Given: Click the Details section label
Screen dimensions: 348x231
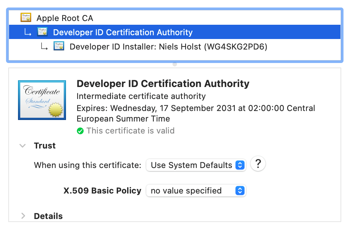Looking at the screenshot, I should tap(48, 216).
